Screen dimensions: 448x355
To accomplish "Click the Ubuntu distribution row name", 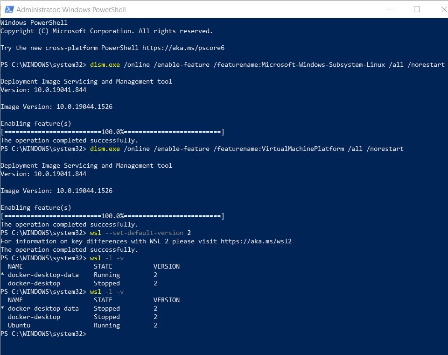I will tap(19, 325).
